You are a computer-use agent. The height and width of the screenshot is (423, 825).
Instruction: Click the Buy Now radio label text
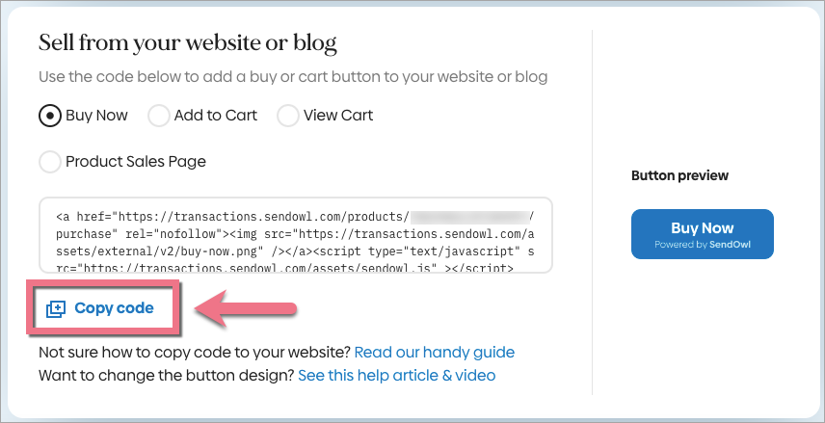tap(96, 116)
